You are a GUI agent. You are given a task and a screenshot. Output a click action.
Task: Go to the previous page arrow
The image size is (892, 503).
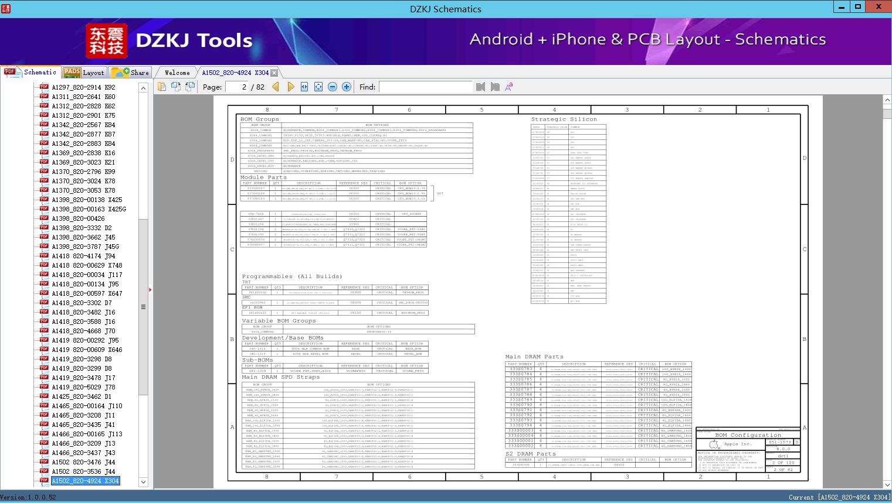click(276, 87)
